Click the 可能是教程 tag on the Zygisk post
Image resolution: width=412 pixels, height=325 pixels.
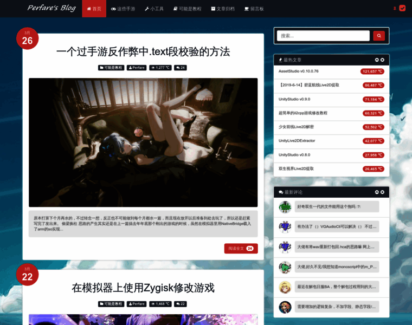coord(111,304)
